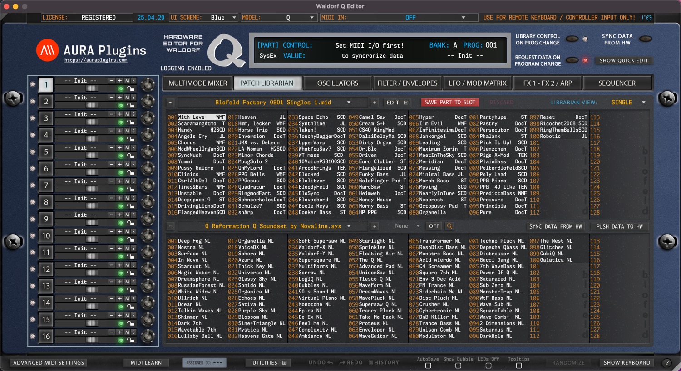Toggle the round radio button beside part 1
The height and width of the screenshot is (371, 681).
pos(32,84)
